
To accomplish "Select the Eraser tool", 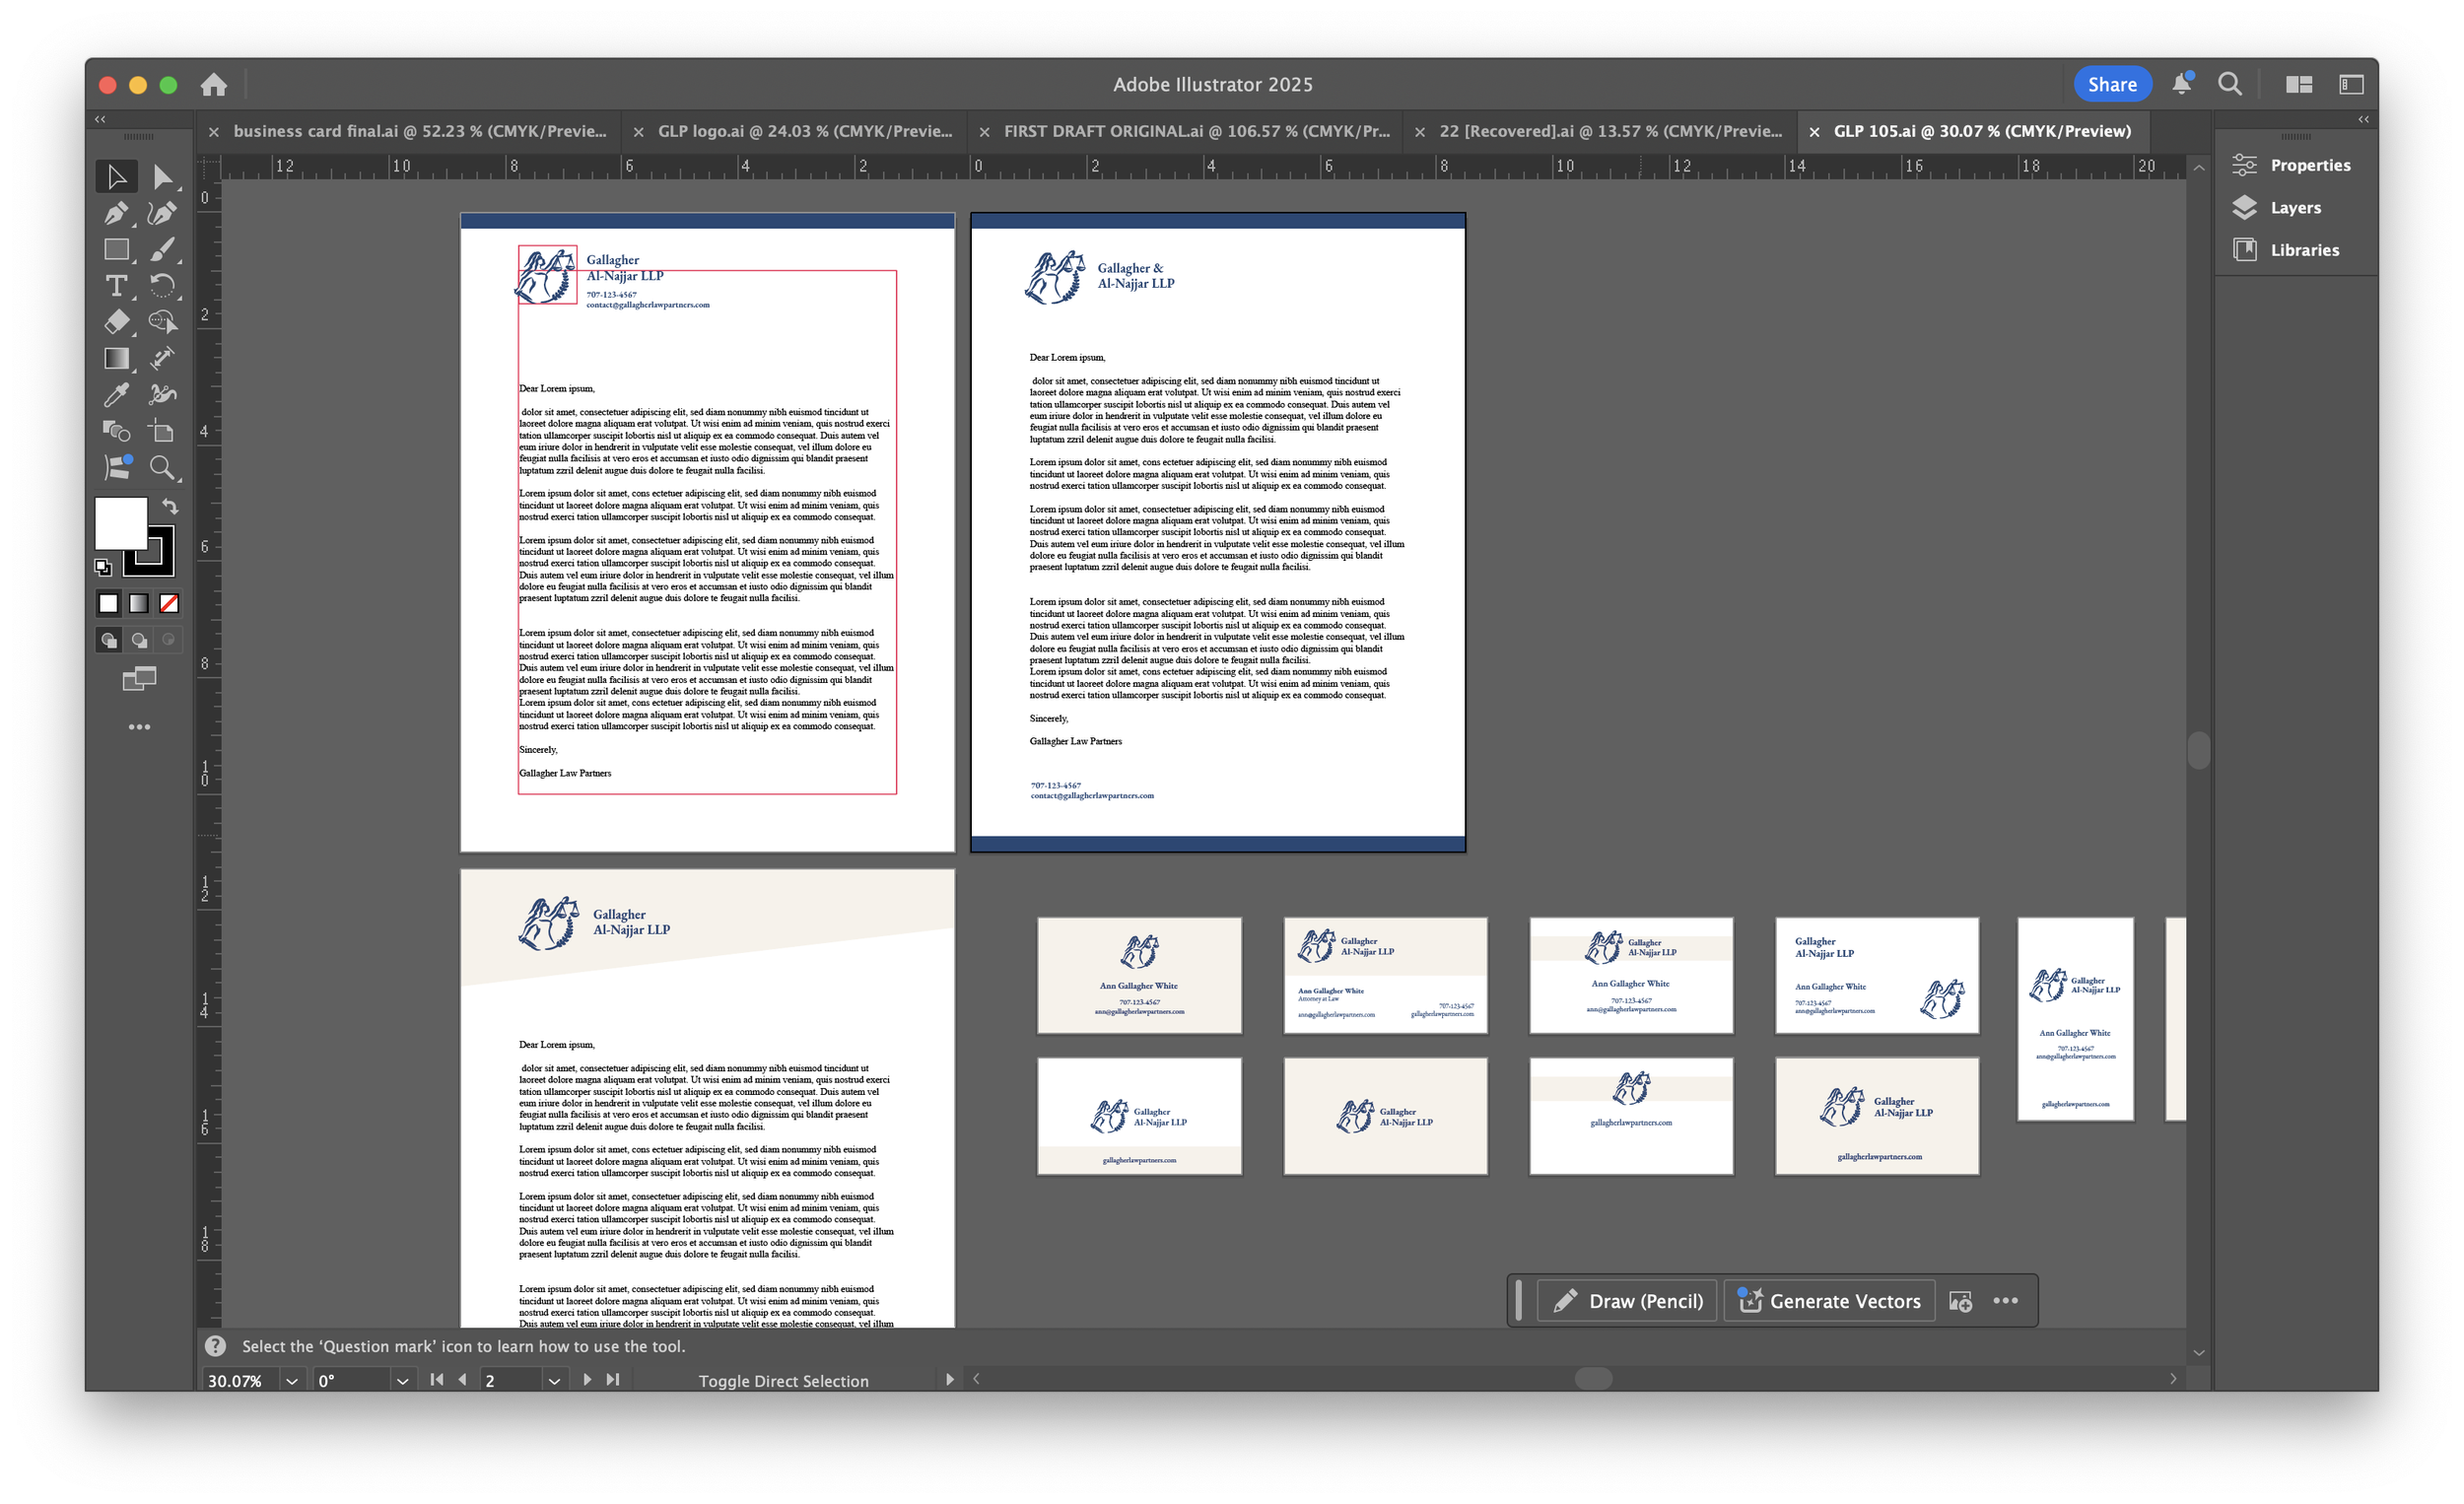I will [115, 322].
